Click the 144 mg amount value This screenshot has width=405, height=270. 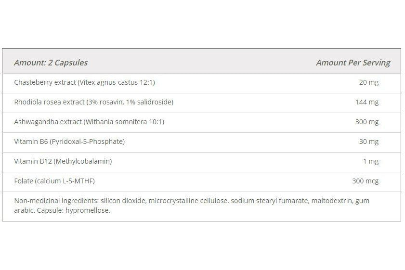[x=366, y=102]
